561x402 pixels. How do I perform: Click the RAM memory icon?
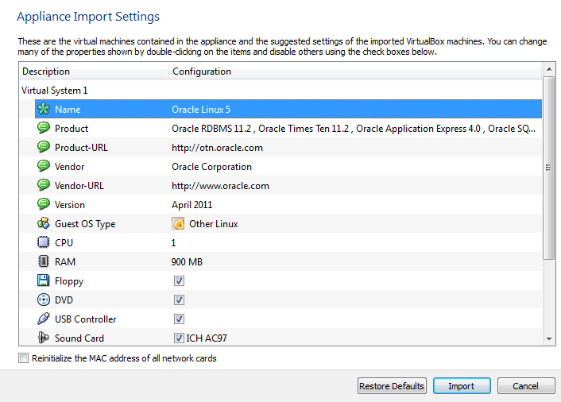44,262
